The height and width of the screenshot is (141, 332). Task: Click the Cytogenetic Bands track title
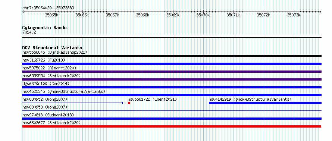click(44, 28)
